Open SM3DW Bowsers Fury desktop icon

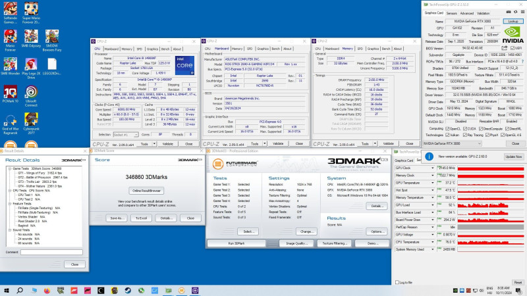tap(52, 40)
